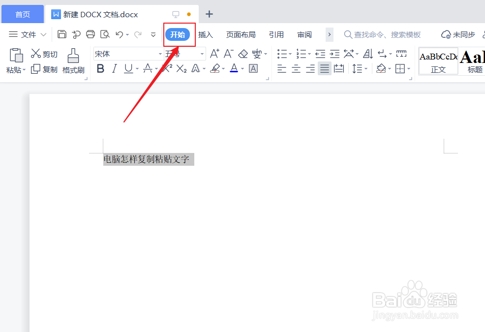
Task: Click the character border A icon
Action: click(253, 68)
